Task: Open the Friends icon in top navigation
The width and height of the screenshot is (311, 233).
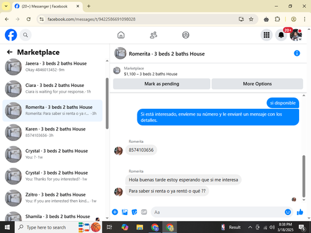Action: pyautogui.click(x=154, y=35)
